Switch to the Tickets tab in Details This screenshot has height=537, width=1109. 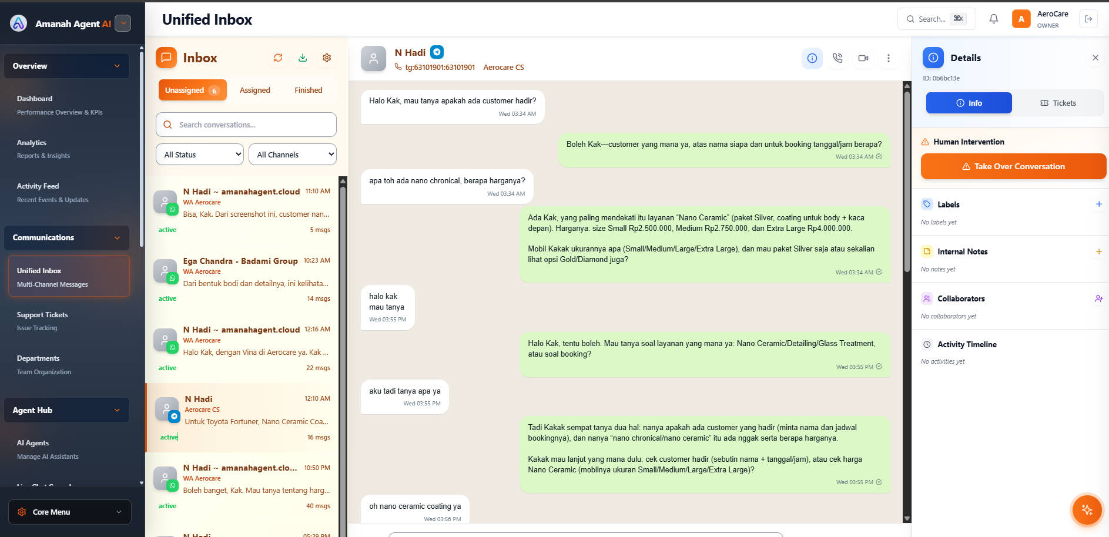1058,103
